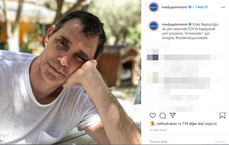This screenshot has width=229, height=145.
Task: Save the post with the bookmark icon
Action: point(222,116)
